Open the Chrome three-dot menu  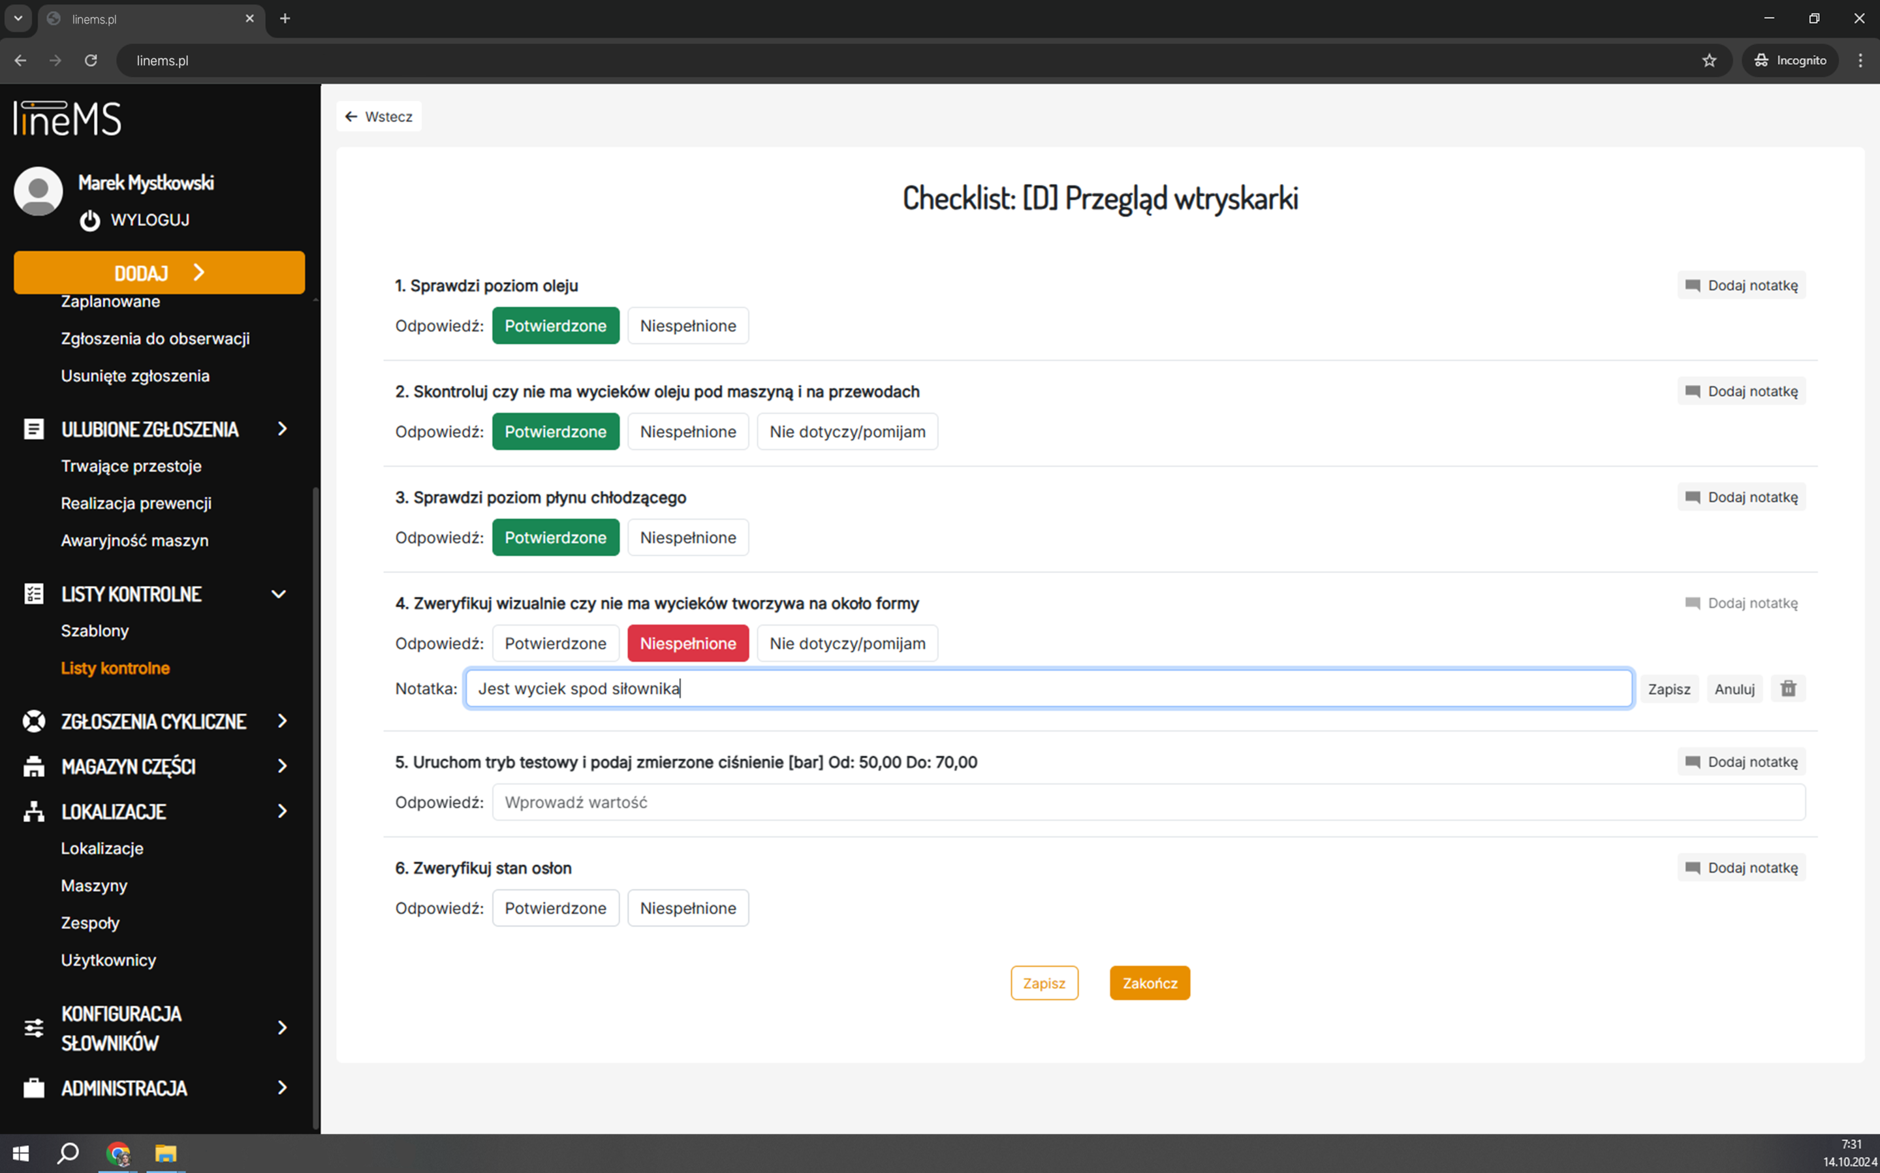1860,61
